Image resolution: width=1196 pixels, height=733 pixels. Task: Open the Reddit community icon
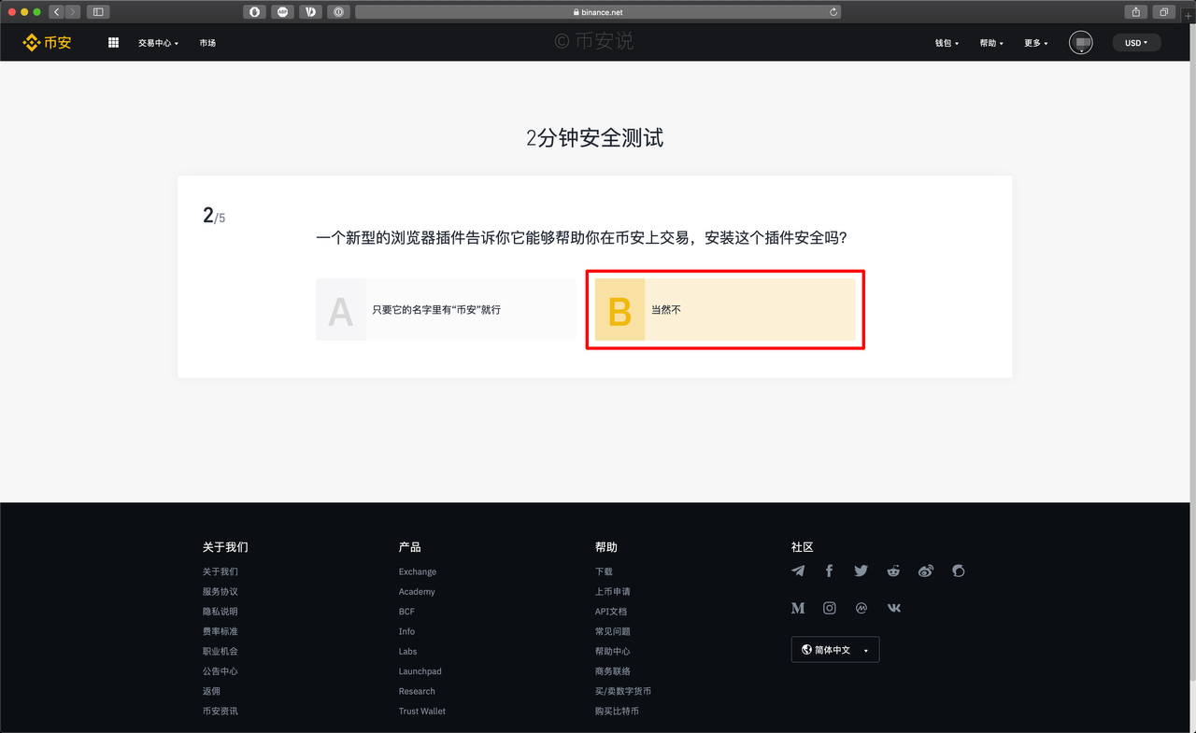pos(893,571)
